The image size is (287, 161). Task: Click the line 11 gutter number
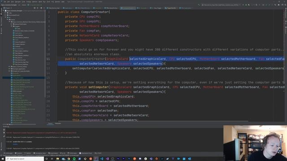tap(48, 59)
